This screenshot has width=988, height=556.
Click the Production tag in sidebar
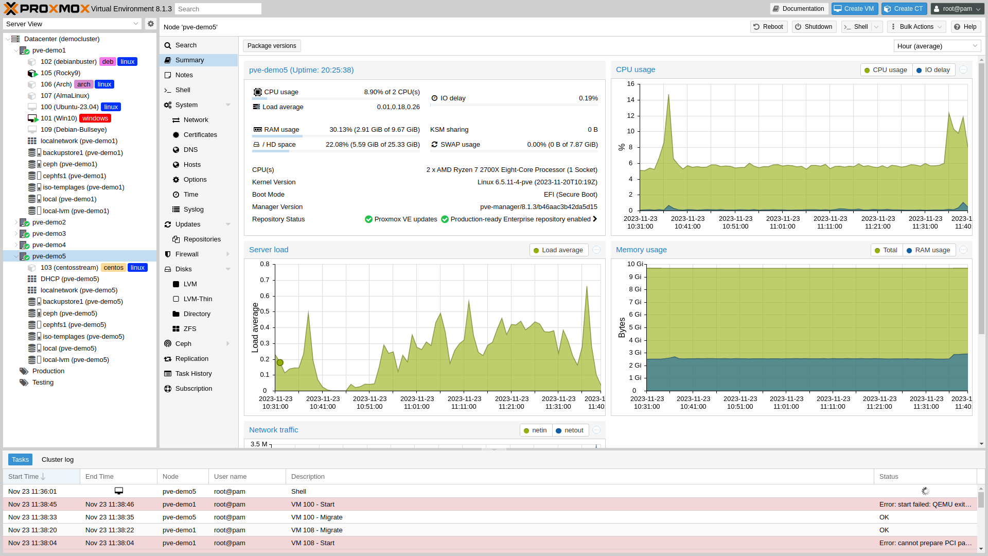click(48, 371)
